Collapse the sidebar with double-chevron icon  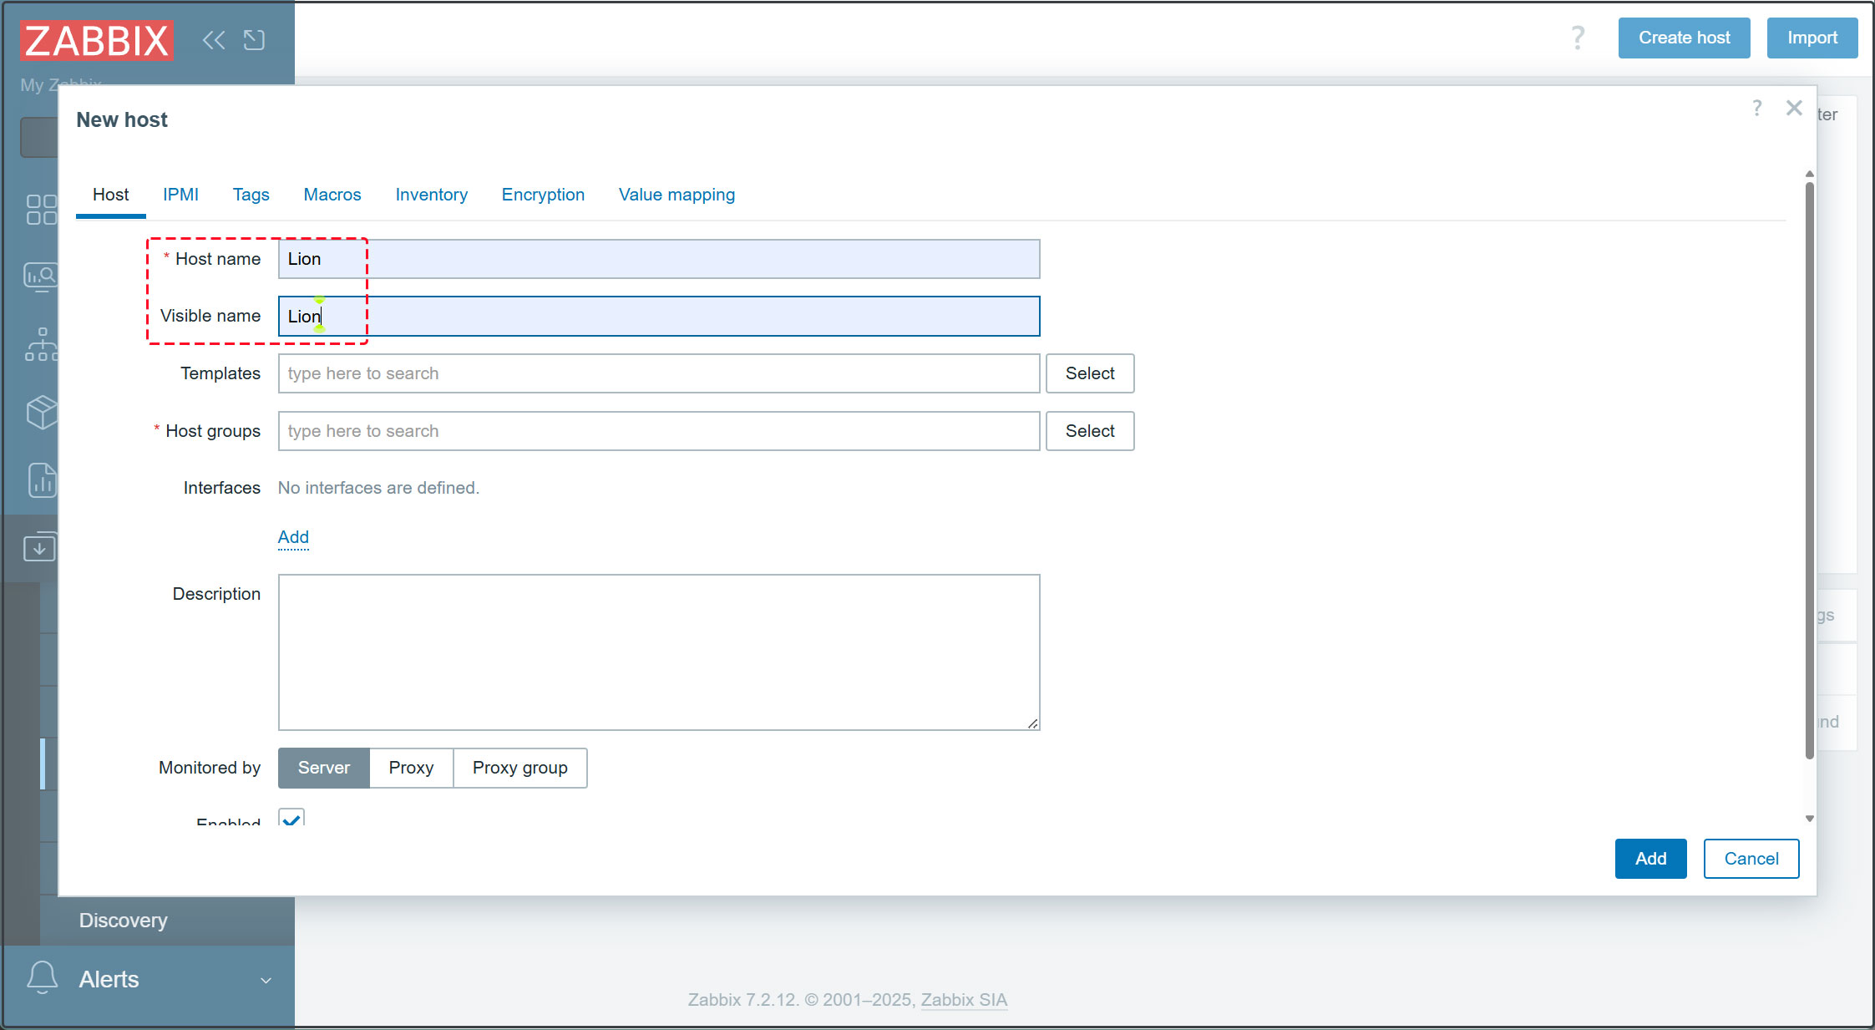(214, 39)
